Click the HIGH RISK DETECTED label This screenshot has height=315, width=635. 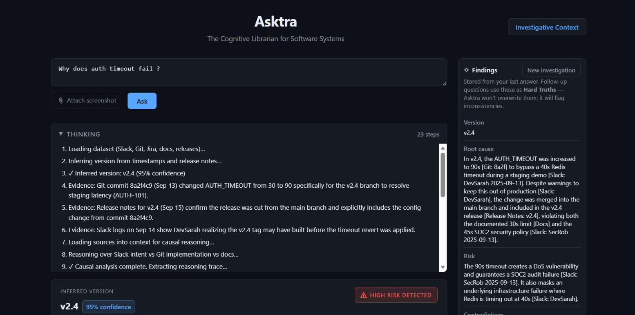tap(400, 295)
